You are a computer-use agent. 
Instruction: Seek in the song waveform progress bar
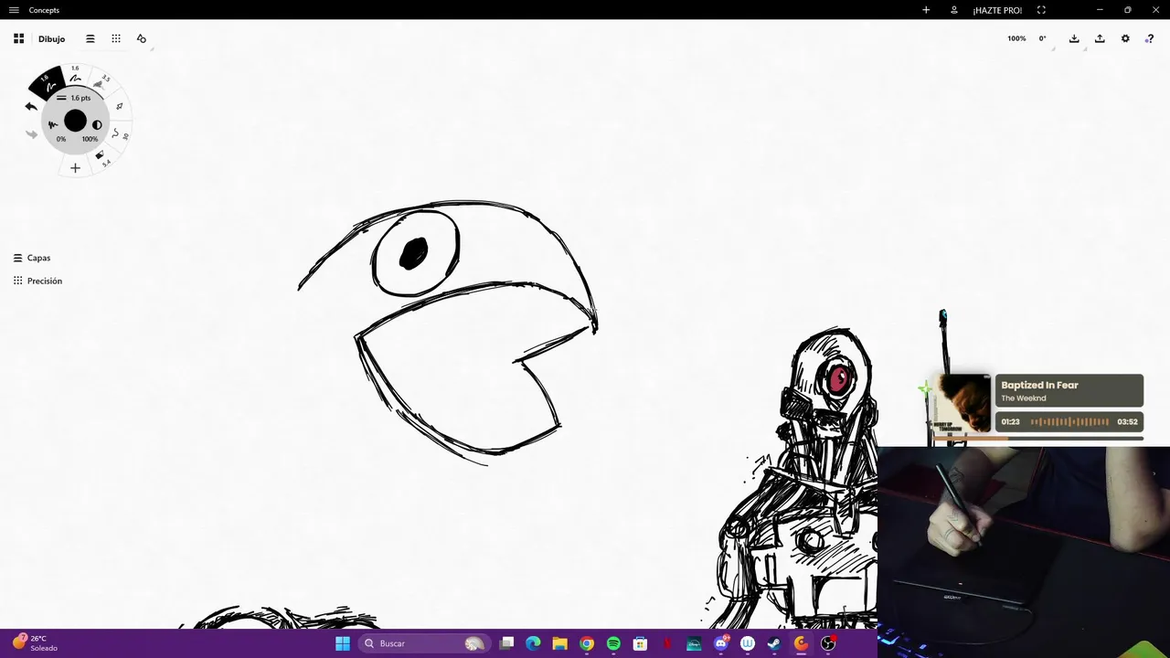(1069, 421)
